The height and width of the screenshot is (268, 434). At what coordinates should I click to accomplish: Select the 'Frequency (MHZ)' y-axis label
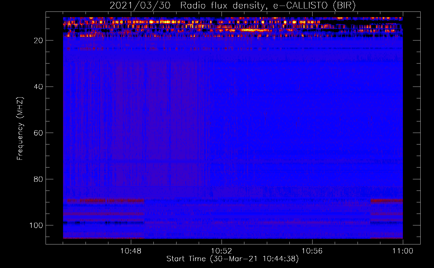coord(20,128)
